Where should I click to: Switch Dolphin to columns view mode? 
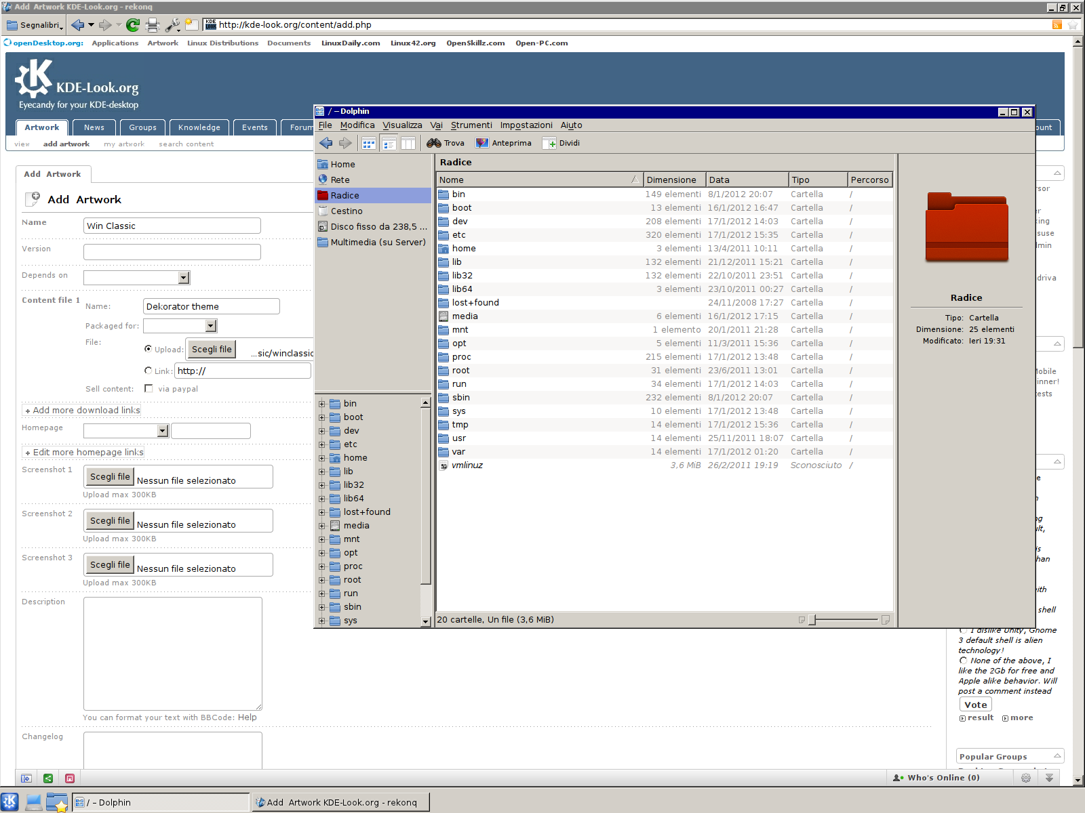click(x=408, y=143)
